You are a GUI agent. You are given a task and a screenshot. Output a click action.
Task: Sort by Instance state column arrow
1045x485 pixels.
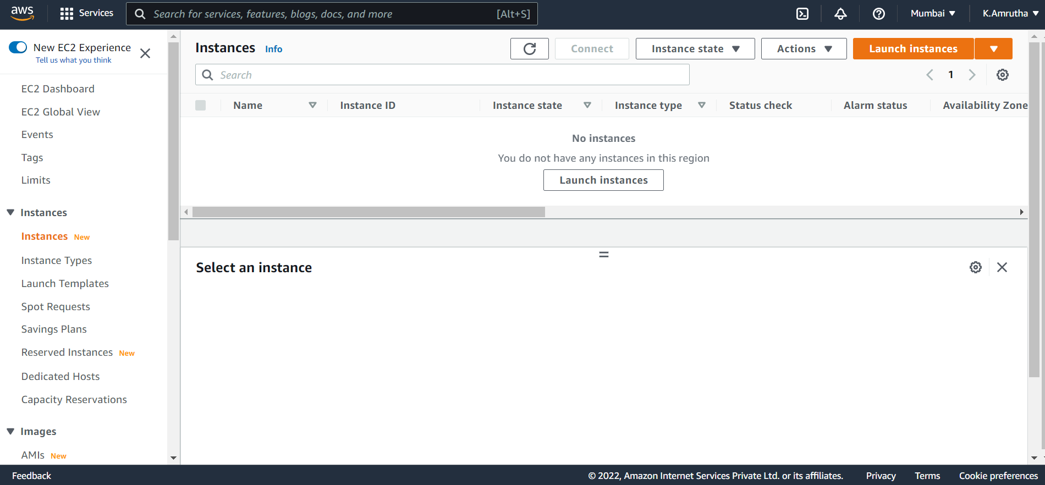(587, 105)
